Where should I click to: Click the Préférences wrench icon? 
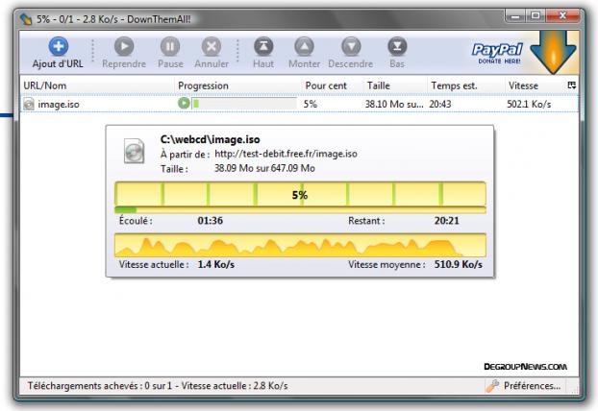[x=492, y=386]
